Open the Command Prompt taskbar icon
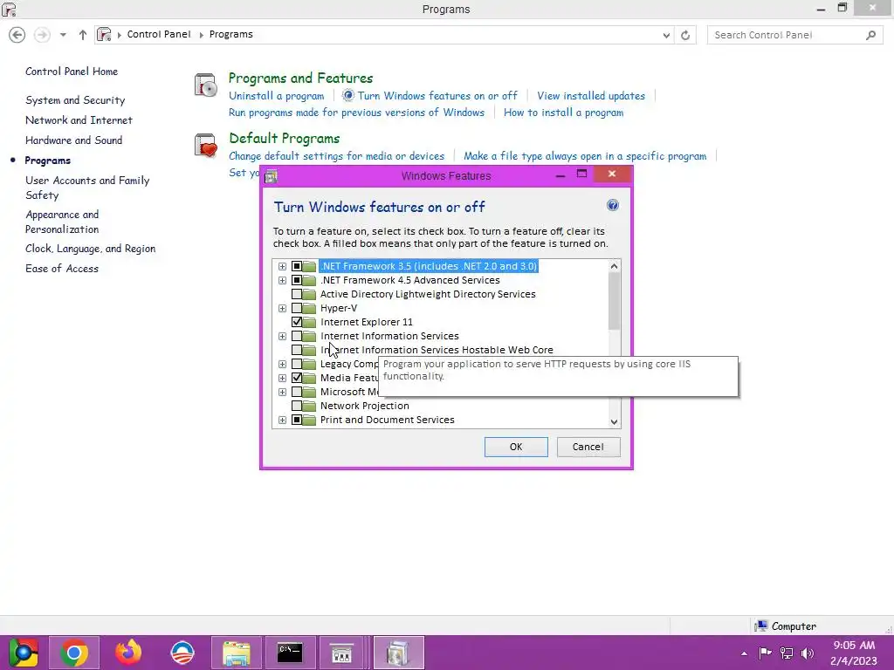894x670 pixels. click(290, 653)
